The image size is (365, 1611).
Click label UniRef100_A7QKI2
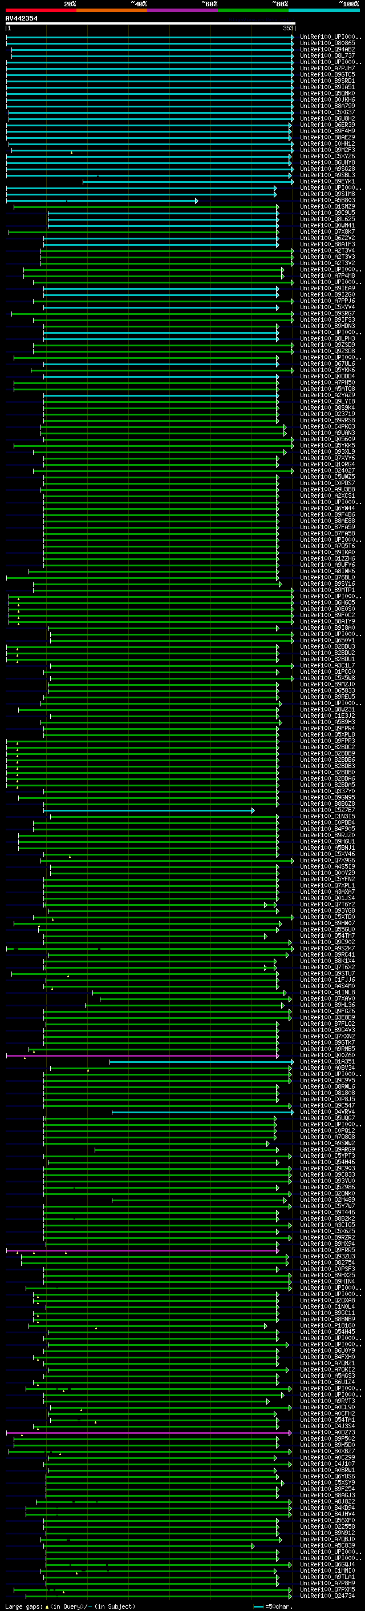(x=327, y=1369)
